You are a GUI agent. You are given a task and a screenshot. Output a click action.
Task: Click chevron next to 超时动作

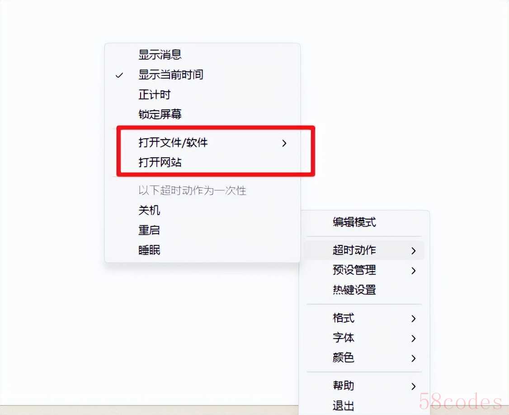pos(413,251)
